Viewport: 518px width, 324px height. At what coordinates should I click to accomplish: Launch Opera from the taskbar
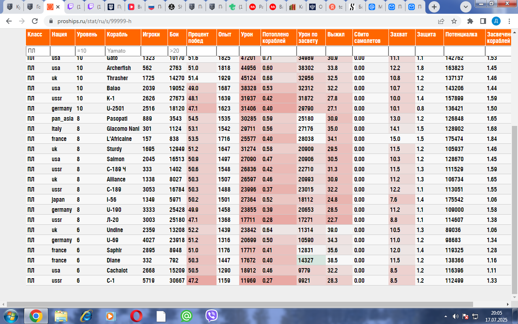pyautogui.click(x=136, y=316)
